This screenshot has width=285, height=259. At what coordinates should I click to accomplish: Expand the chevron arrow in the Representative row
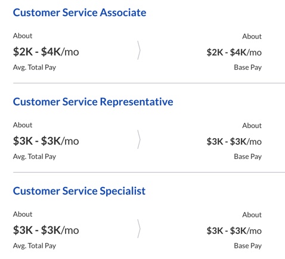139,139
